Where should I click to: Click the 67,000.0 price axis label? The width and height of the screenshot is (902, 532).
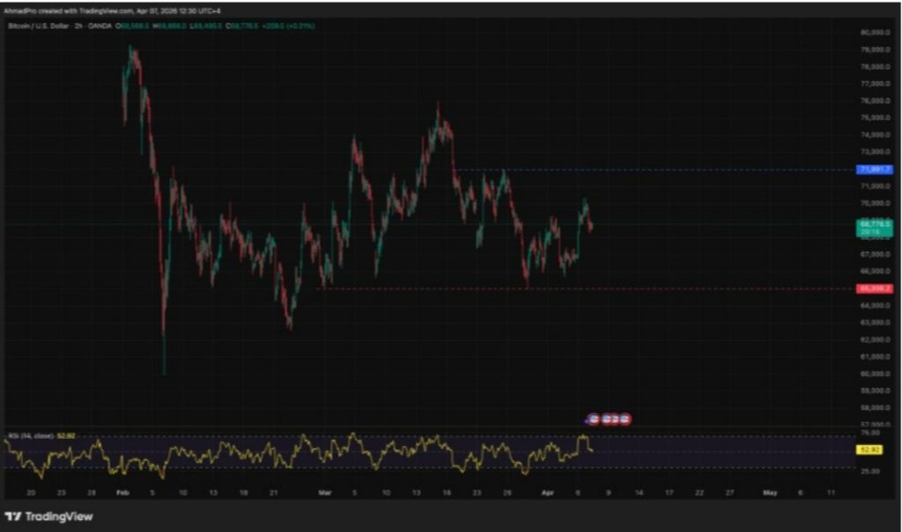coord(875,254)
